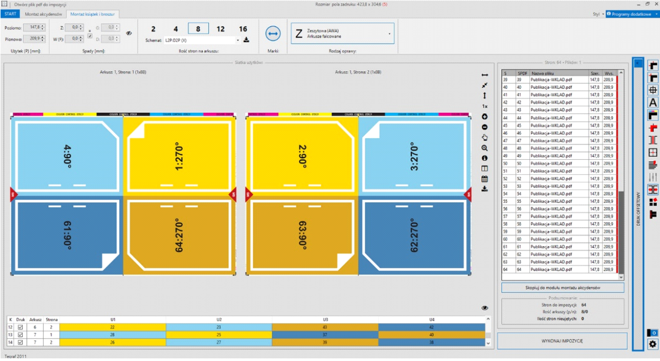Switch to Montaż akcydensów tab
Viewport: 660px width, 361px height.
pos(44,14)
